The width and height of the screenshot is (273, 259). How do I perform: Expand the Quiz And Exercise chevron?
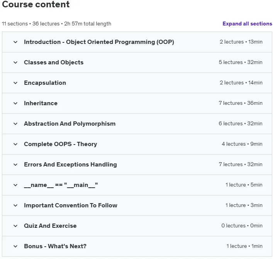[x=15, y=226]
